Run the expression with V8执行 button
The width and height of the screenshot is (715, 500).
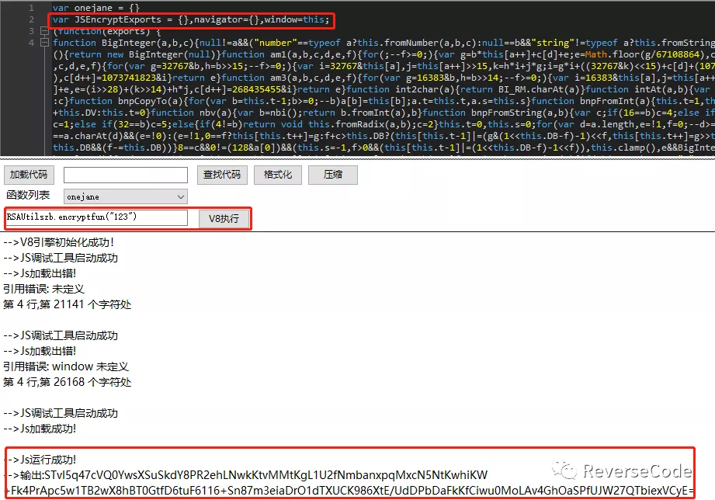(x=224, y=218)
